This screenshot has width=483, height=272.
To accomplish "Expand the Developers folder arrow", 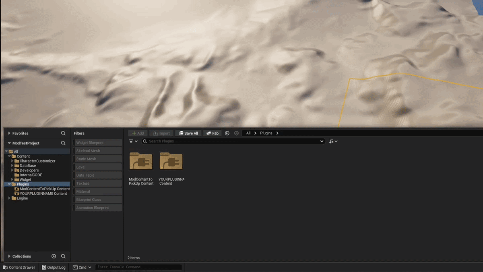I will (x=12, y=170).
